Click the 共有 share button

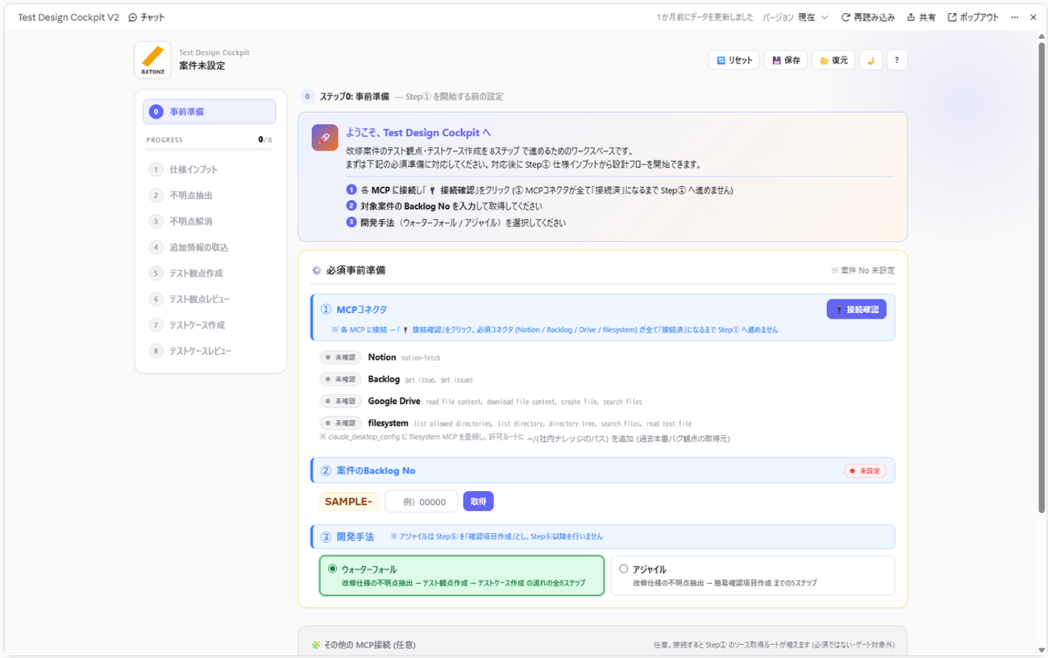pos(921,17)
